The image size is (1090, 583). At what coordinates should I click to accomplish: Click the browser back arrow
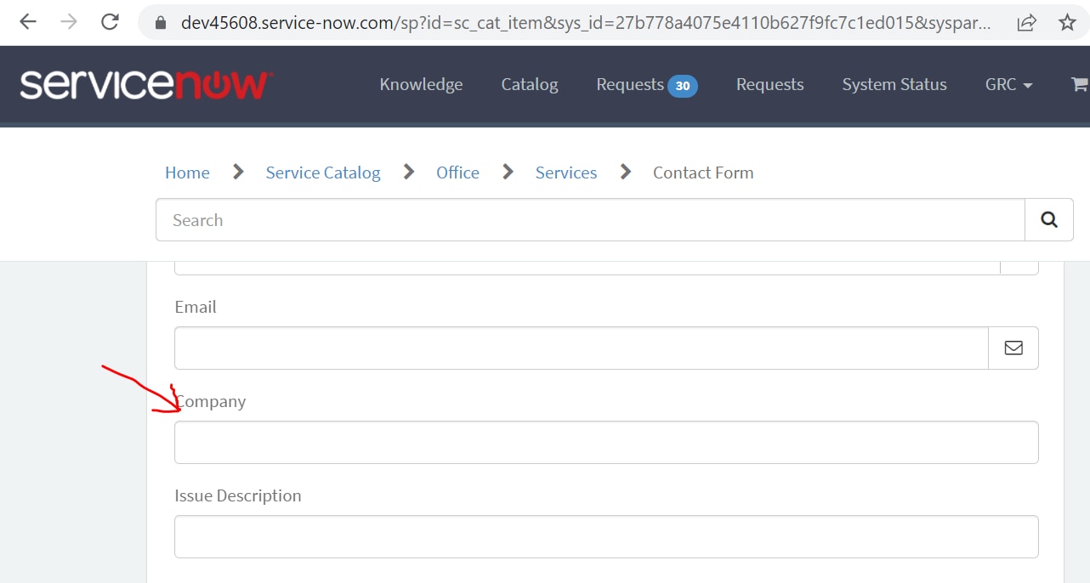tap(26, 22)
